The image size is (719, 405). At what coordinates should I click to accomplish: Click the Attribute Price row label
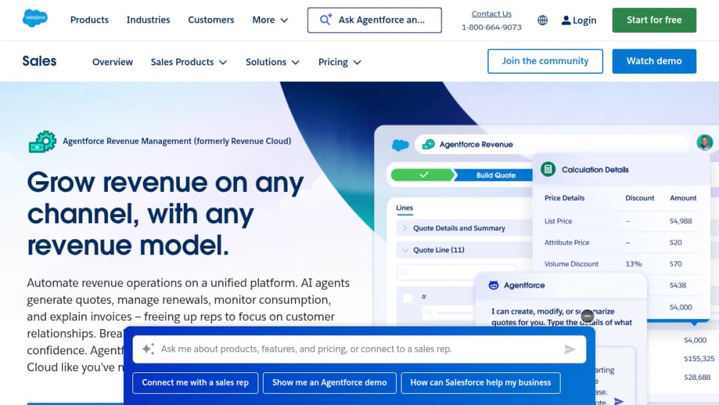click(567, 242)
